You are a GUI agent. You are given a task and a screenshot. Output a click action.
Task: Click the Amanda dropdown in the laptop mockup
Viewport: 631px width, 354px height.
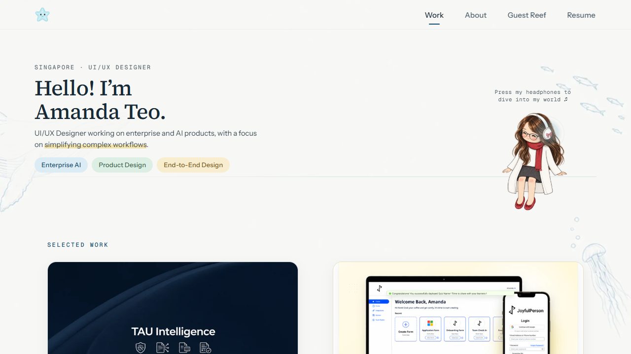[511, 288]
